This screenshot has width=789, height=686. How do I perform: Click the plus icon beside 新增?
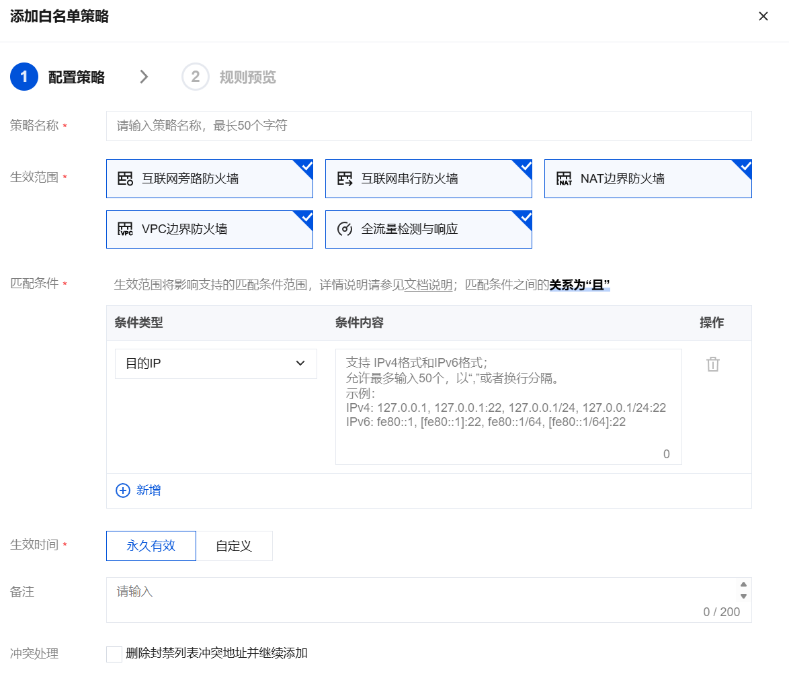[123, 490]
